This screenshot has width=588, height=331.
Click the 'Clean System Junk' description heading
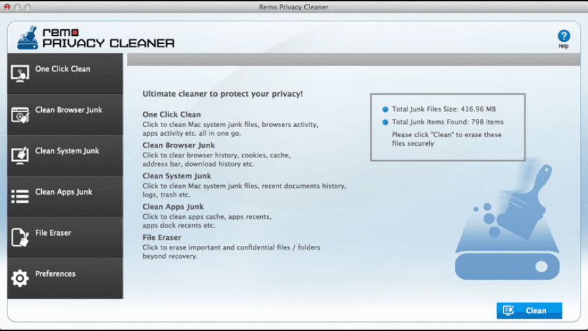tap(176, 176)
